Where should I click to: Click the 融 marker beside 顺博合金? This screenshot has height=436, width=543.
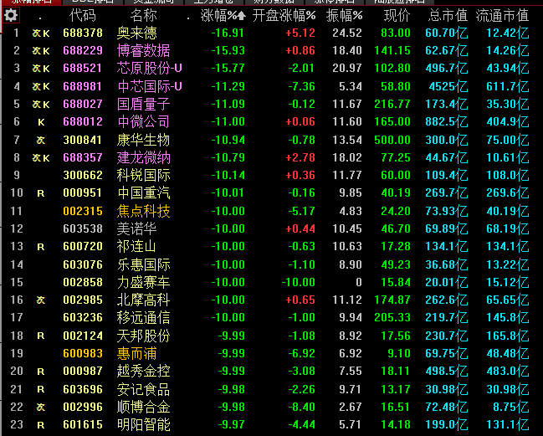pyautogui.click(x=41, y=407)
